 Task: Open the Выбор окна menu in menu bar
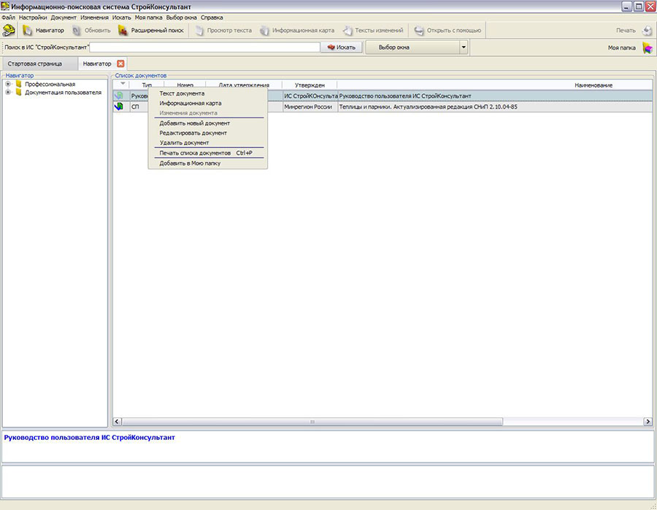click(x=182, y=18)
